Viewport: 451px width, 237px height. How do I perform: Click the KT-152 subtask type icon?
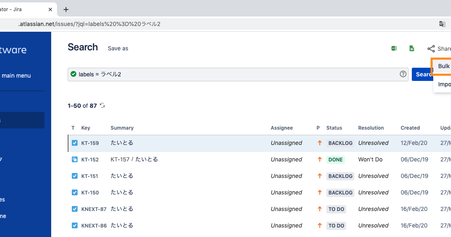[75, 159]
